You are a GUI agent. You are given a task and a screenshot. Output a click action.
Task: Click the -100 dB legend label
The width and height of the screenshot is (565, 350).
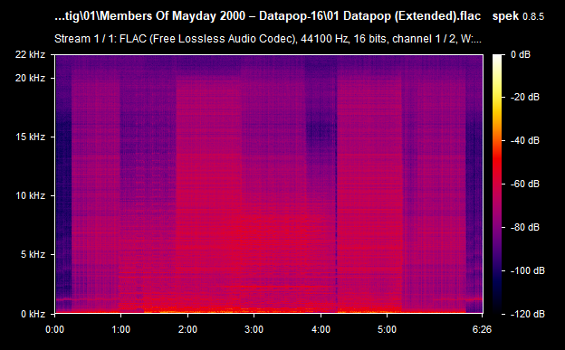pos(528,270)
